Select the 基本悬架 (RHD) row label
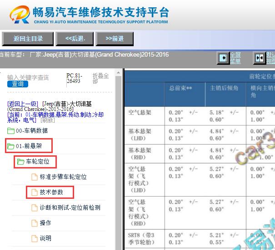 pos(140,154)
